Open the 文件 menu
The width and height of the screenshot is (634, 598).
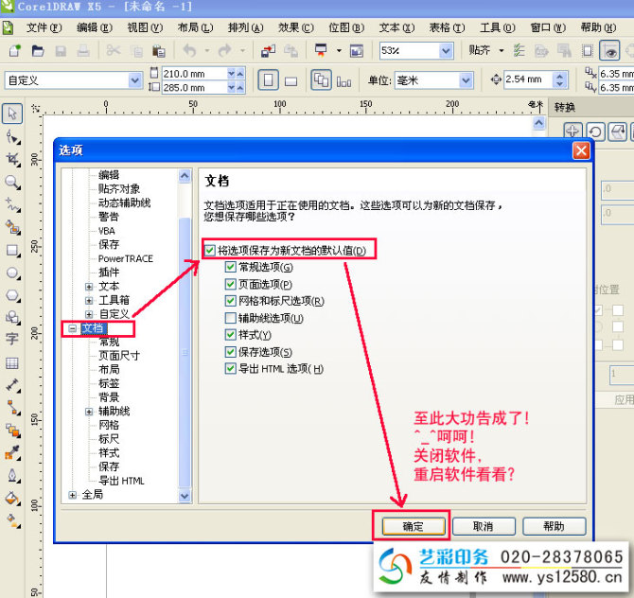pos(38,27)
